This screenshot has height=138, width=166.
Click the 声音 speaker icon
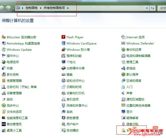coord(123,93)
